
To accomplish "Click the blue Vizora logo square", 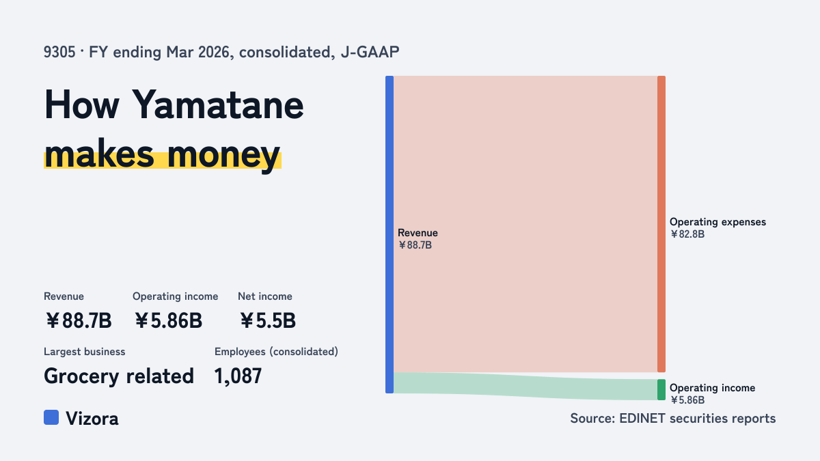I will [x=51, y=417].
